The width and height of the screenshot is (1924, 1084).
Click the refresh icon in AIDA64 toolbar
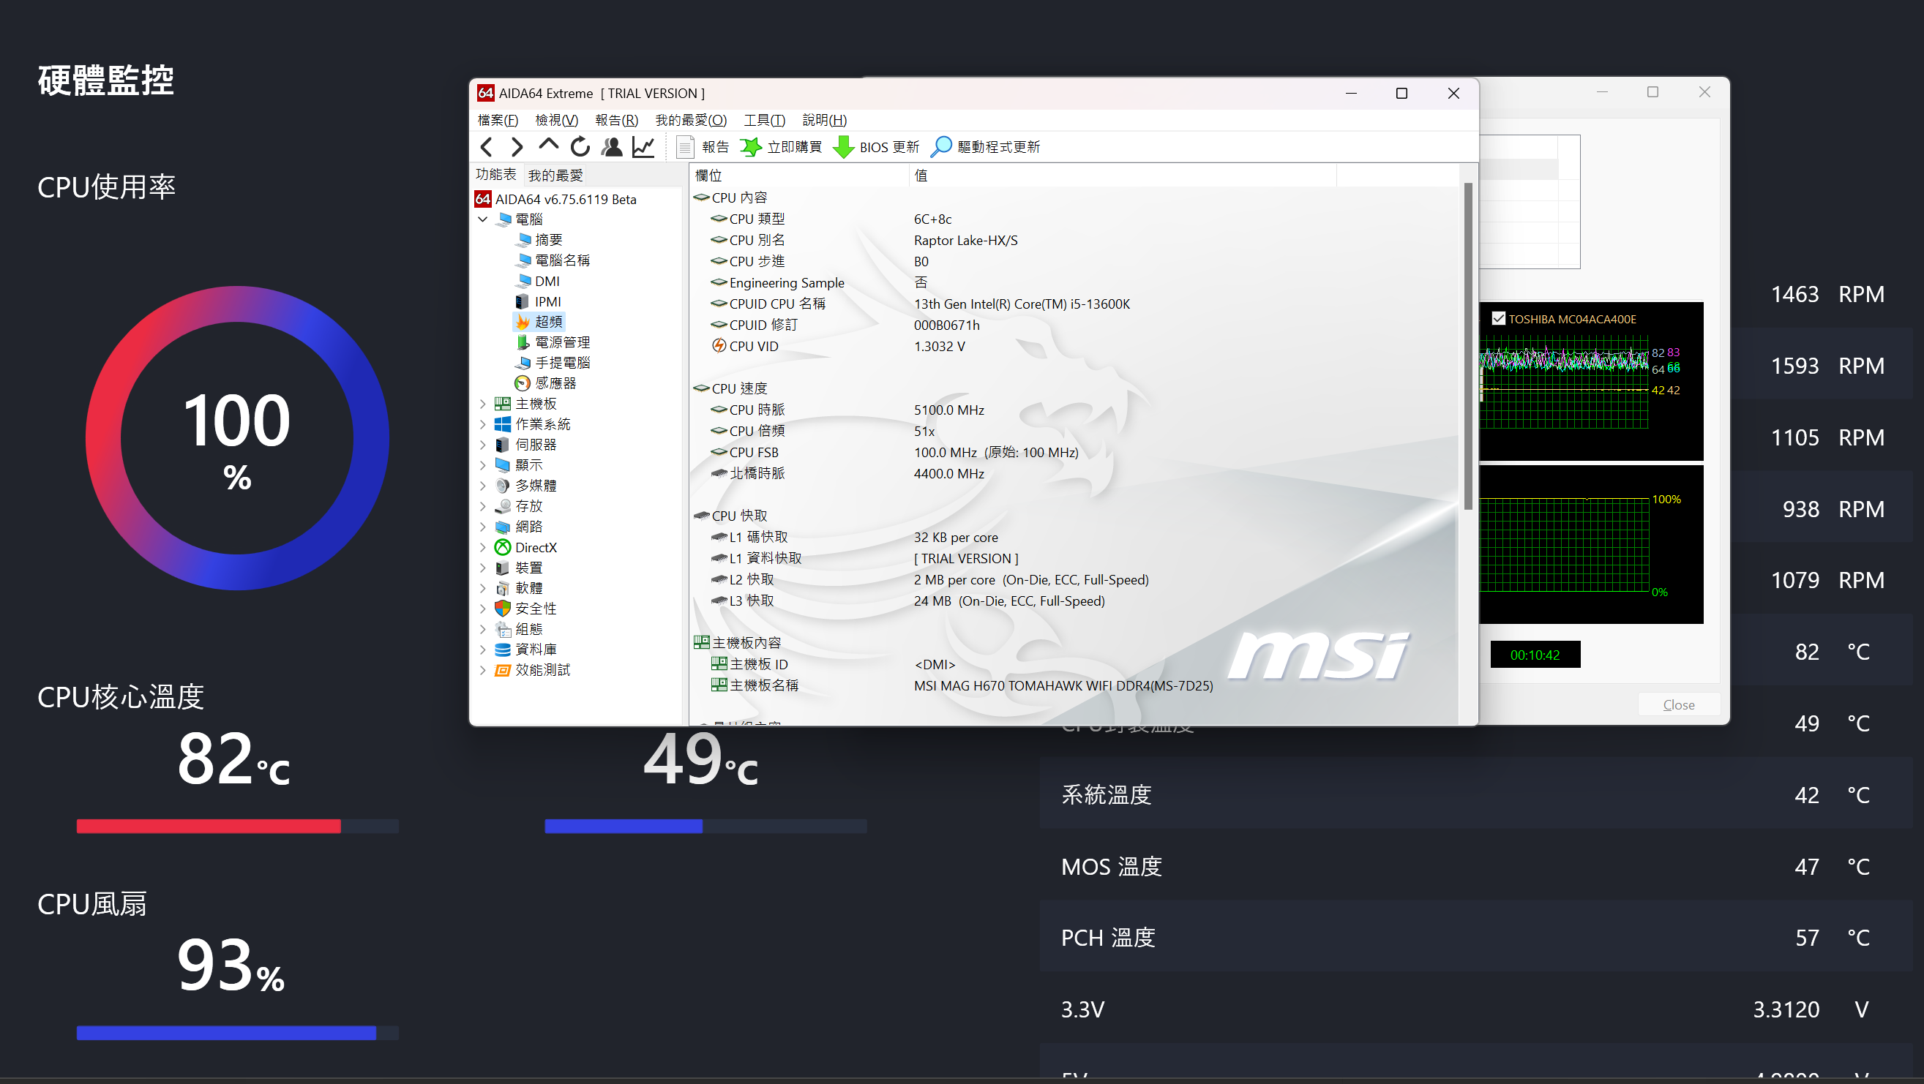(x=580, y=147)
